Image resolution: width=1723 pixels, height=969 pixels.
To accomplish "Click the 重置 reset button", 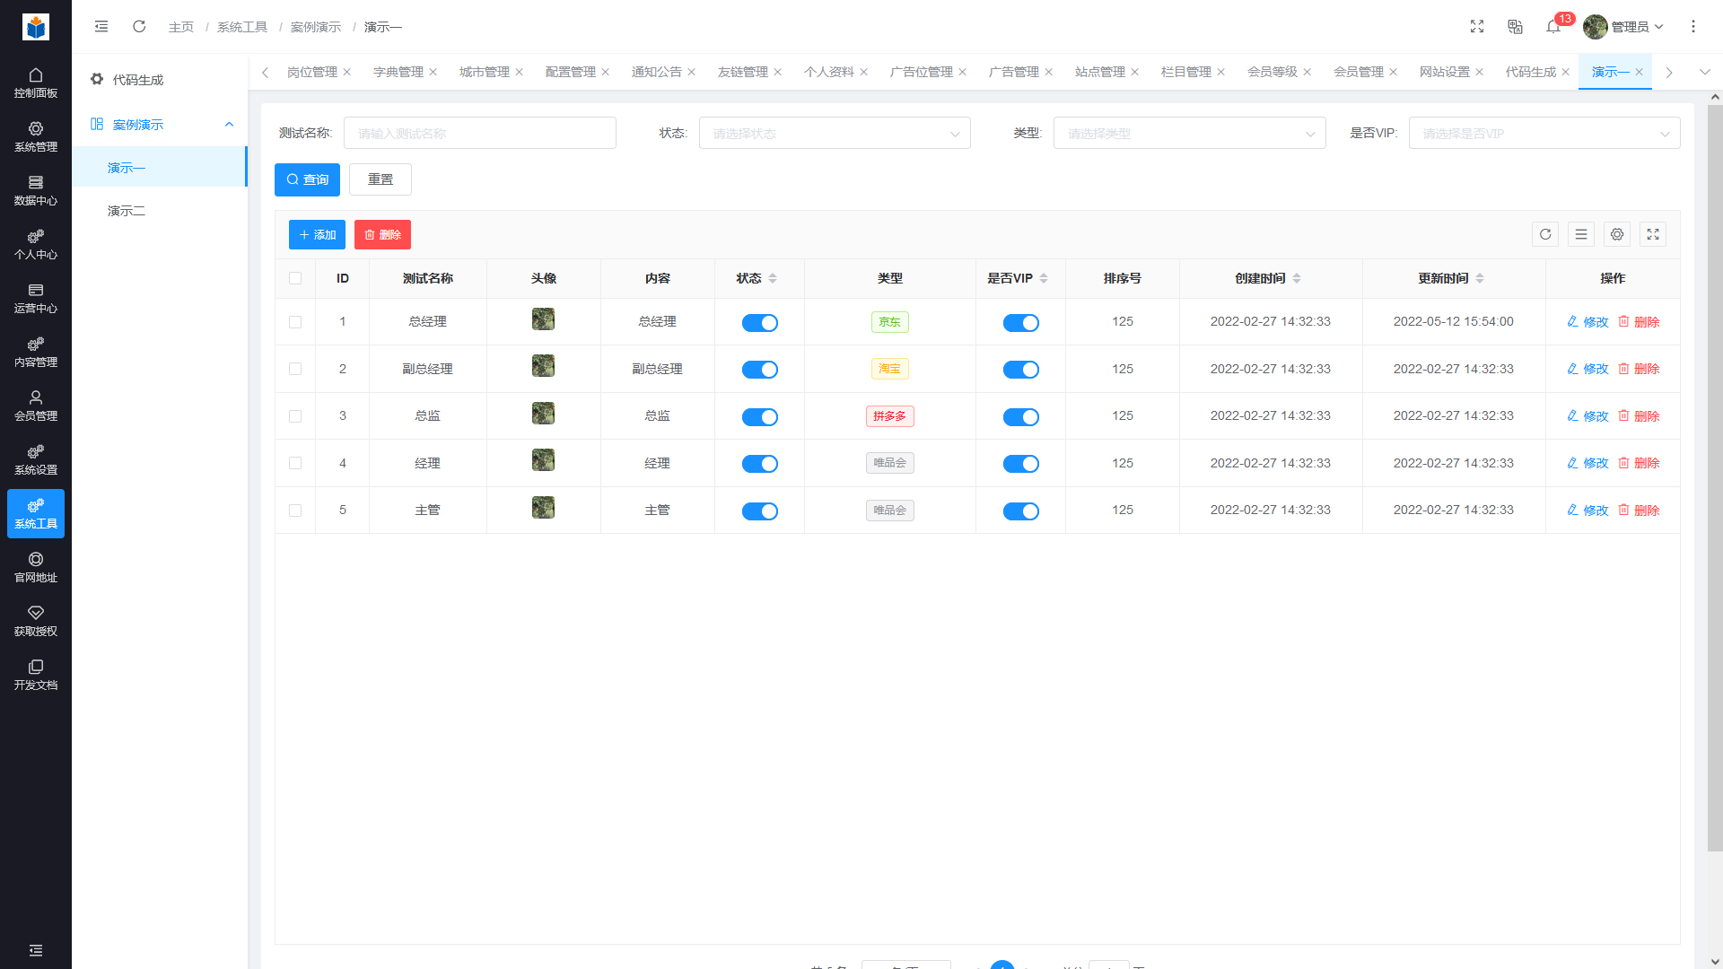I will [x=380, y=179].
